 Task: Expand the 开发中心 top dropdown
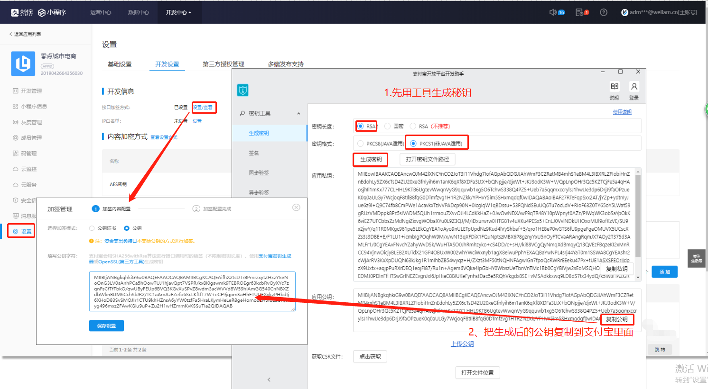tap(178, 12)
